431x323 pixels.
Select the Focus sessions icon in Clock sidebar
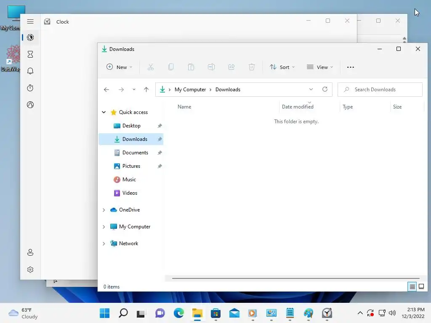click(x=30, y=37)
